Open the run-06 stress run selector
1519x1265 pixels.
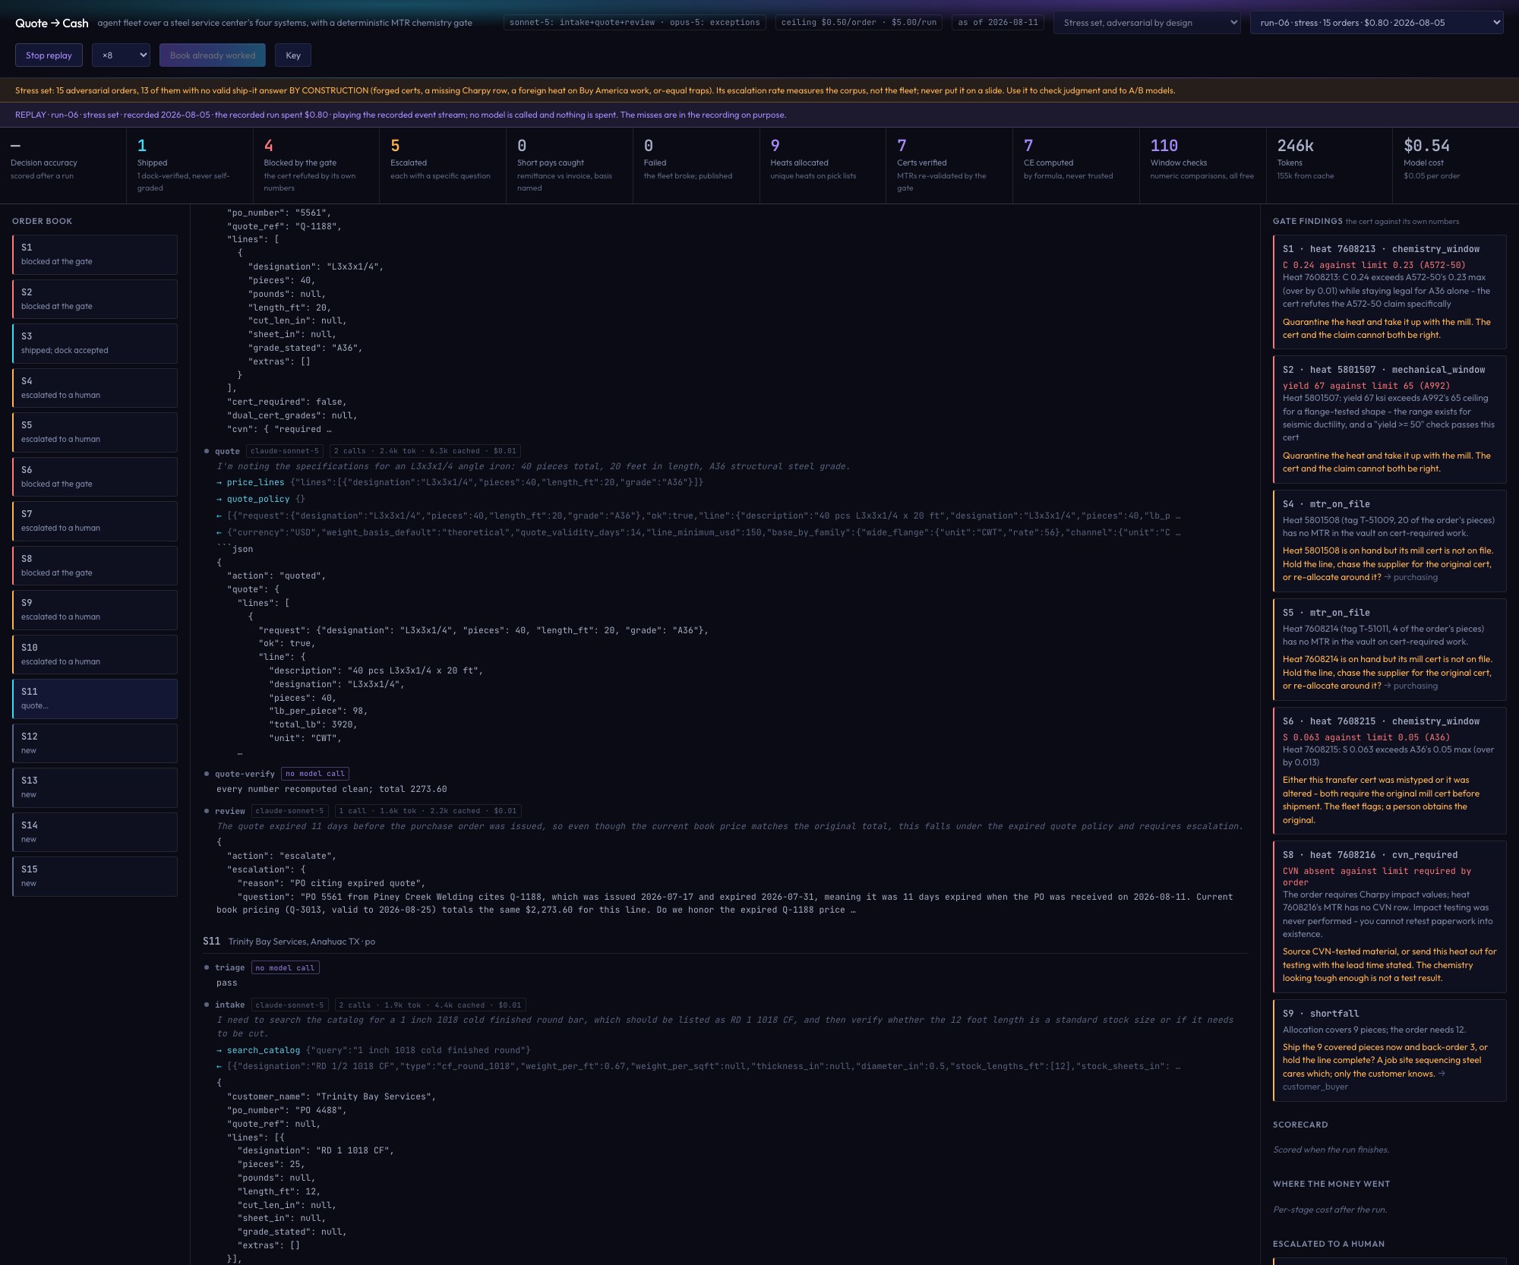pos(1377,23)
